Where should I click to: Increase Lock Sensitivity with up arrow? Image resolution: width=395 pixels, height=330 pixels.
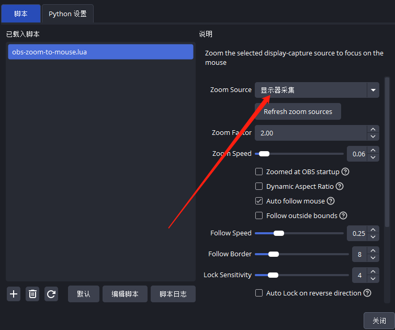click(x=373, y=271)
